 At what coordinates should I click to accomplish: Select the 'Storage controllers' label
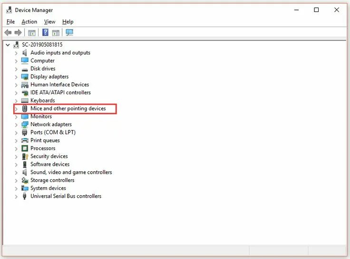pos(52,180)
